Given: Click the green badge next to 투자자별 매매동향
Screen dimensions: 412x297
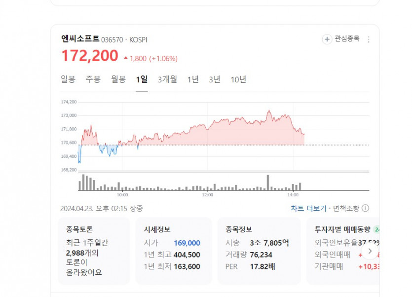Looking at the screenshot, I should pyautogui.click(x=377, y=229).
